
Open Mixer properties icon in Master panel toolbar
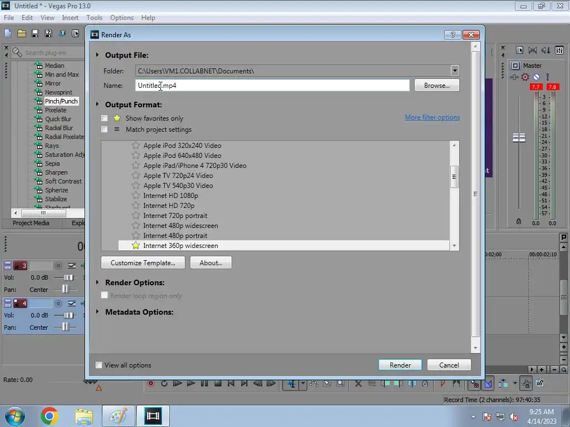(519, 50)
